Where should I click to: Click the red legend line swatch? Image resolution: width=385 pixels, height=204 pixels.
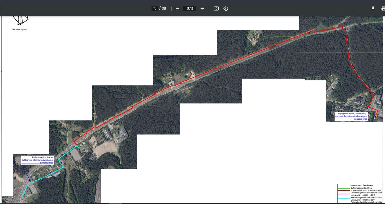point(344,190)
